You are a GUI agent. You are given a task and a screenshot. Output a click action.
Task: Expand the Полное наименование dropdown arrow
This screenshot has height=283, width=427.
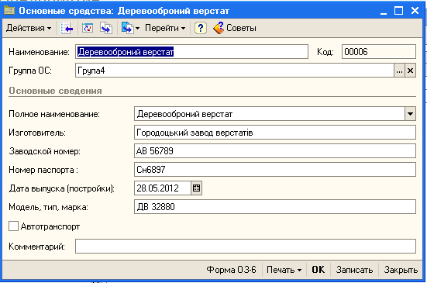(x=411, y=114)
